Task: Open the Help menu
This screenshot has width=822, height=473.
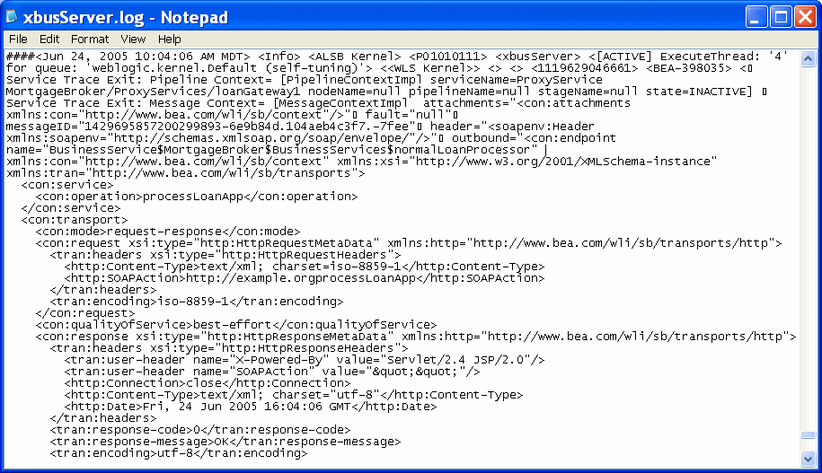Action: click(169, 39)
